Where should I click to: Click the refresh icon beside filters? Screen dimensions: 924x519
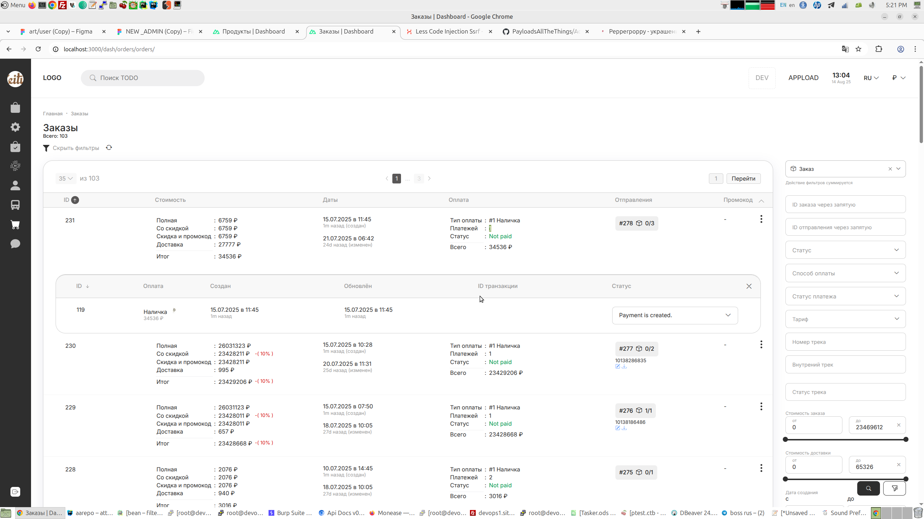point(109,148)
